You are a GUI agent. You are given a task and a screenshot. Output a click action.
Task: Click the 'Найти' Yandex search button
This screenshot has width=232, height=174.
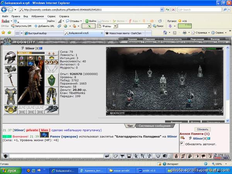pos(51,21)
